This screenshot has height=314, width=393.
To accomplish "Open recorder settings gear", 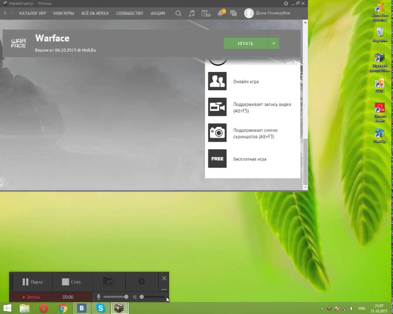I will point(141,281).
